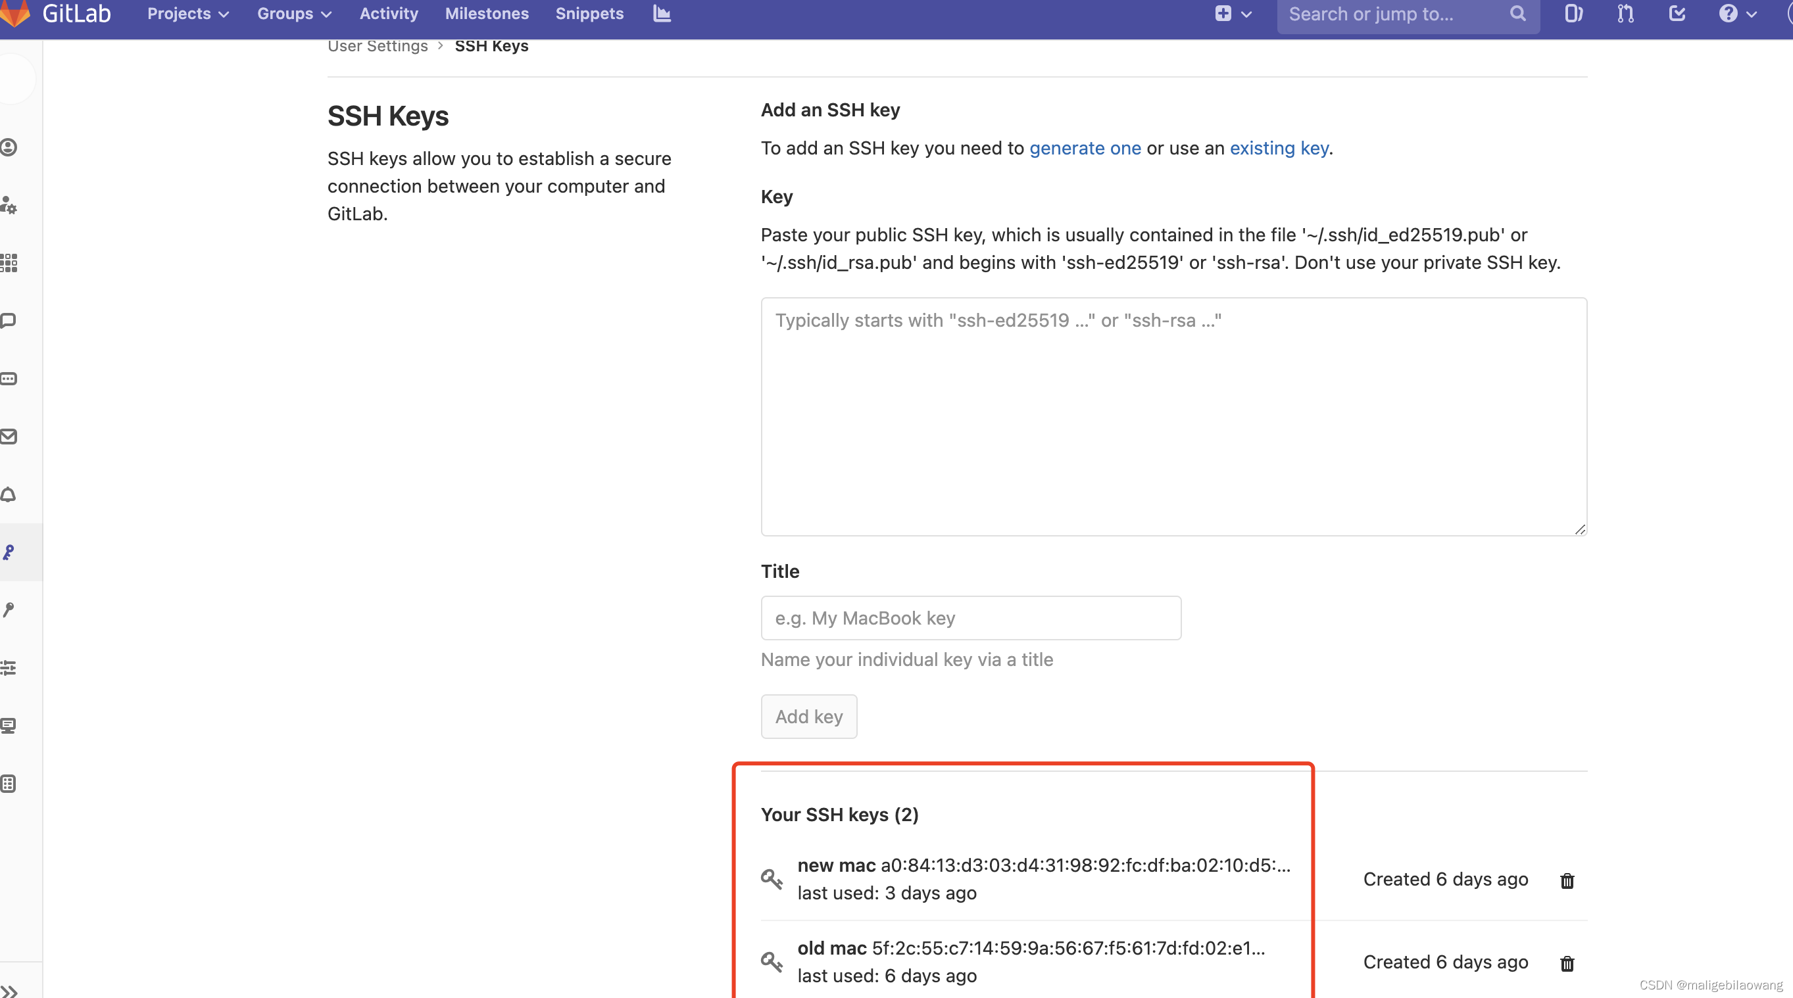Click the SSH key title input field
The height and width of the screenshot is (998, 1793).
970,617
